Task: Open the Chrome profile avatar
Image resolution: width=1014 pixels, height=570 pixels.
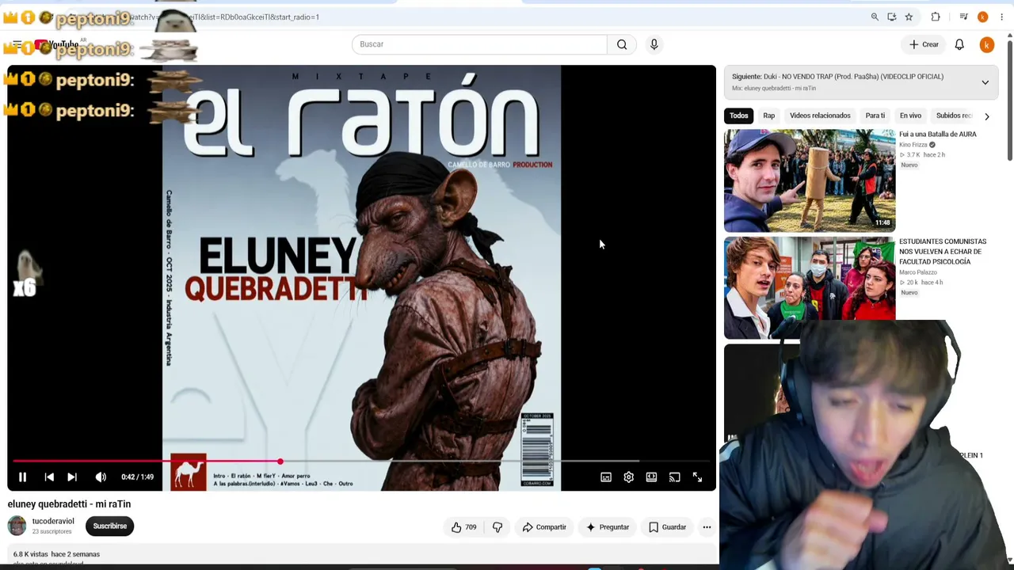Action: (983, 17)
